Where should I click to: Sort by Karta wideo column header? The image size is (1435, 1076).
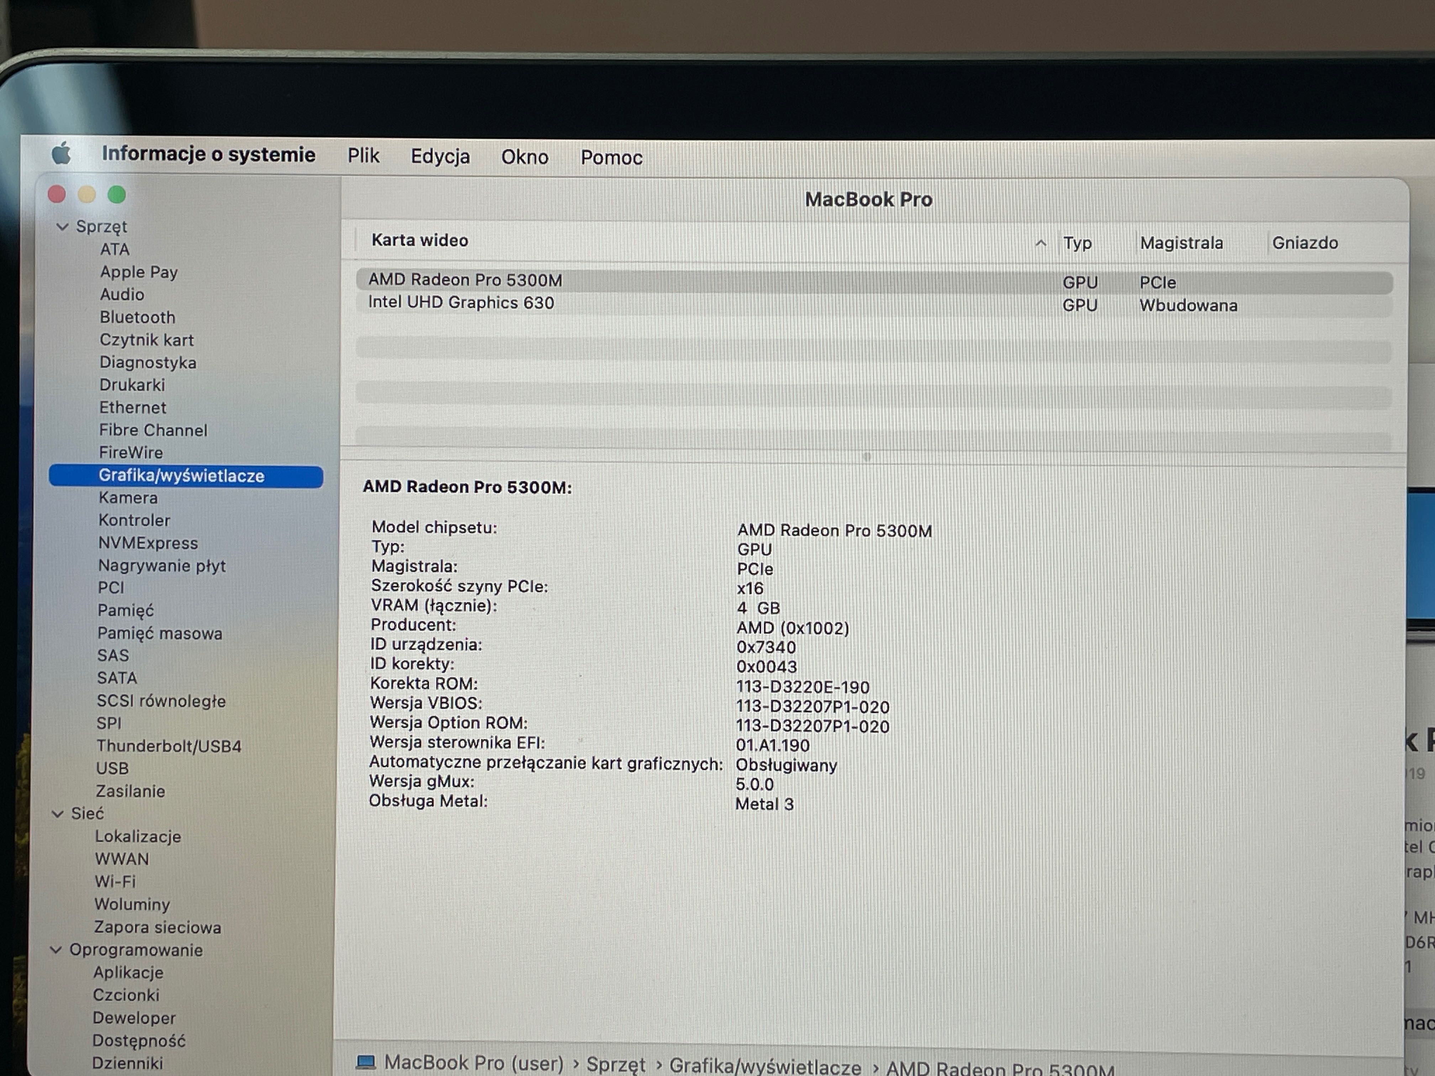click(420, 241)
